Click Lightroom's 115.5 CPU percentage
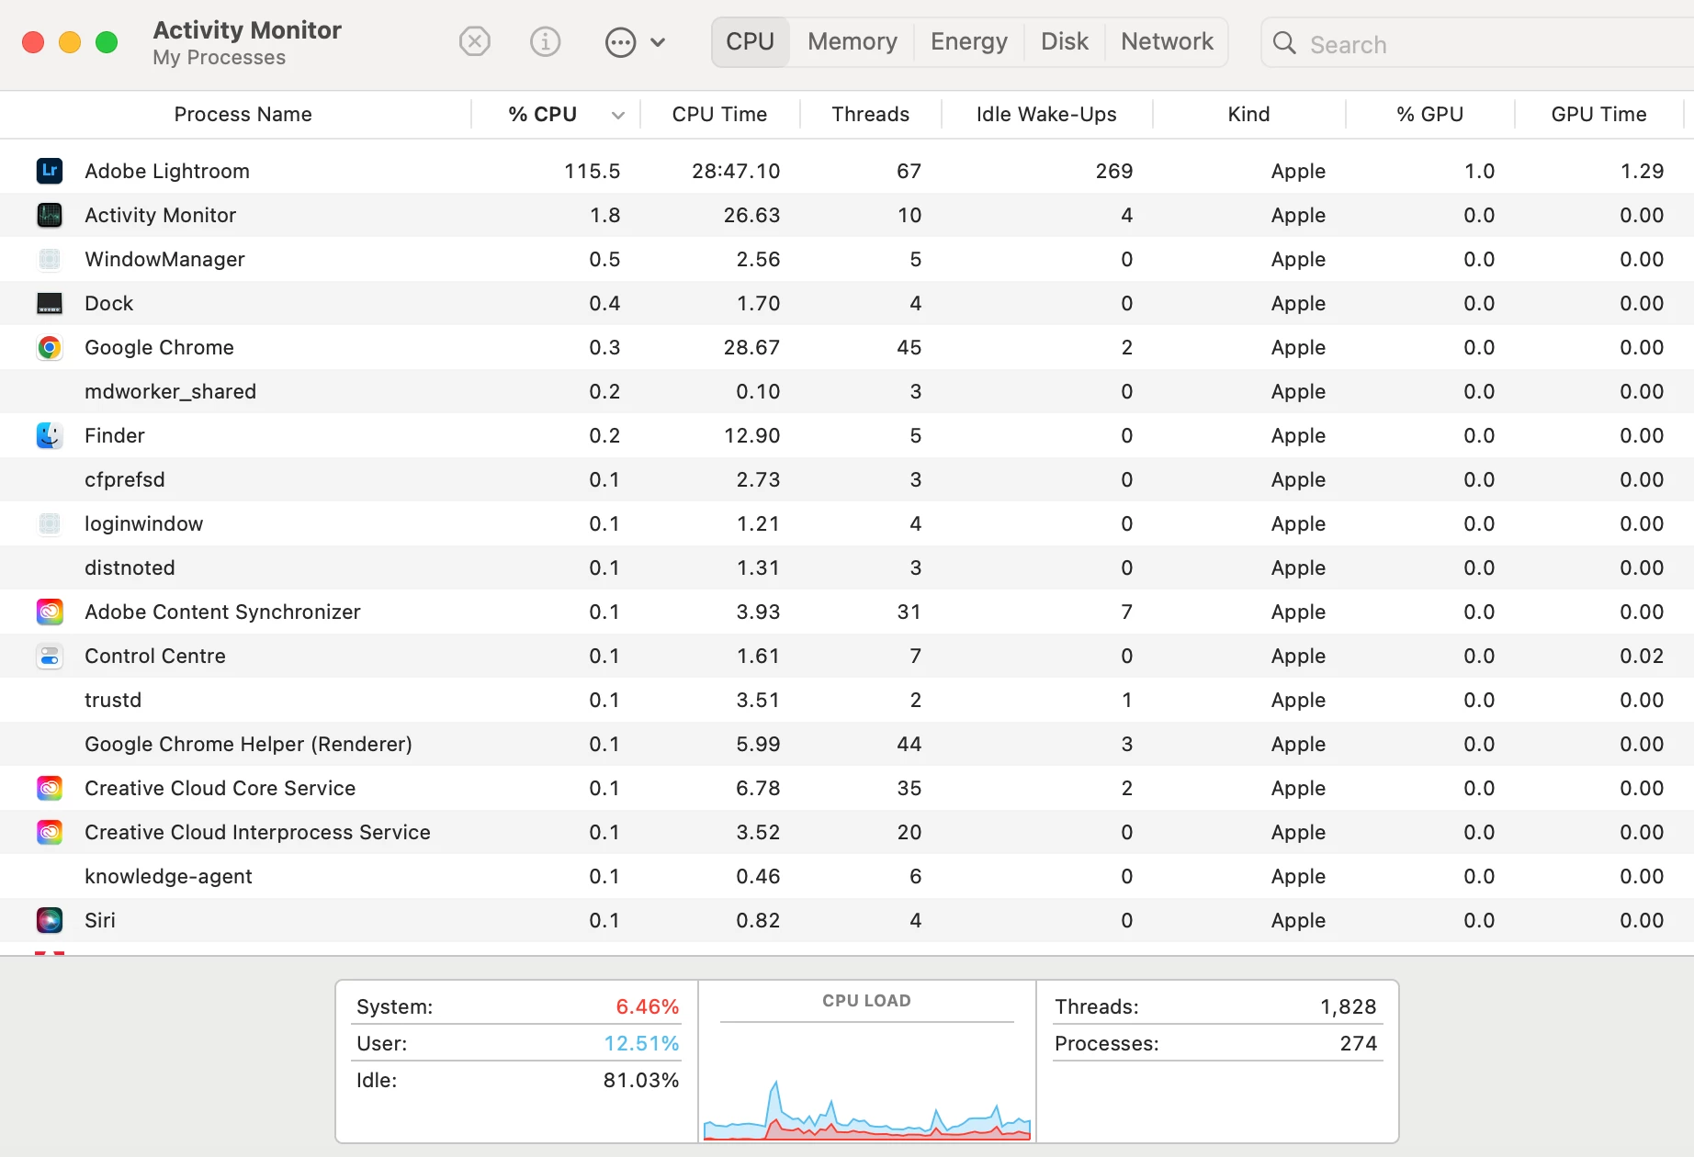Screen dimensions: 1694x1157 593,171
